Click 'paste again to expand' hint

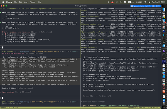11,104
